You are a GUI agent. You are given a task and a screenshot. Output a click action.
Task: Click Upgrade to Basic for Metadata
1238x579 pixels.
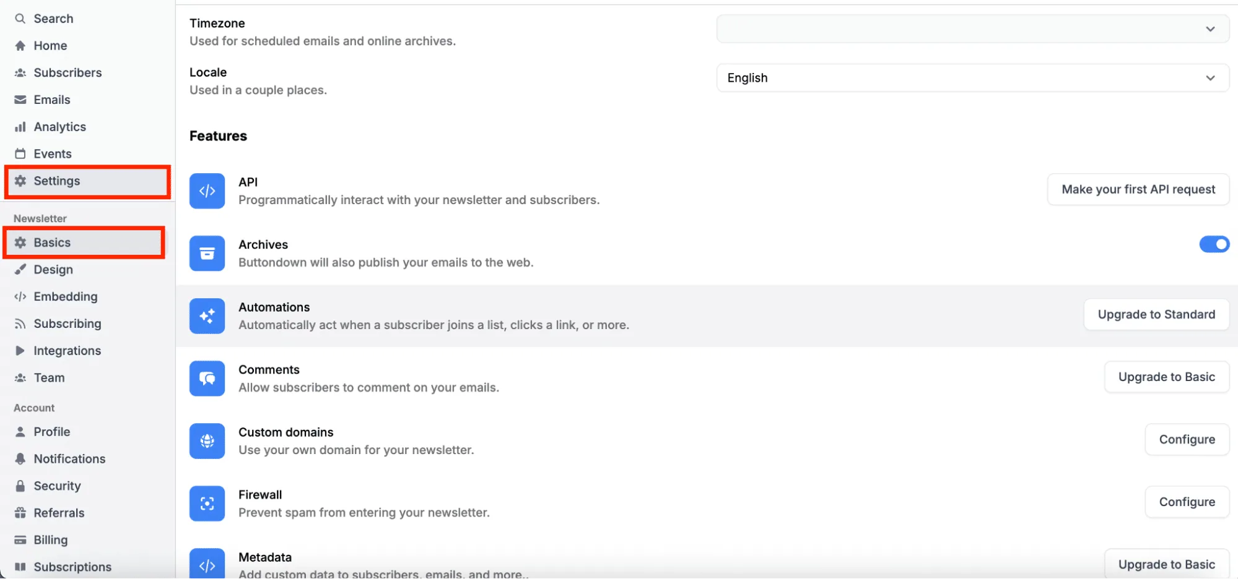pyautogui.click(x=1166, y=564)
